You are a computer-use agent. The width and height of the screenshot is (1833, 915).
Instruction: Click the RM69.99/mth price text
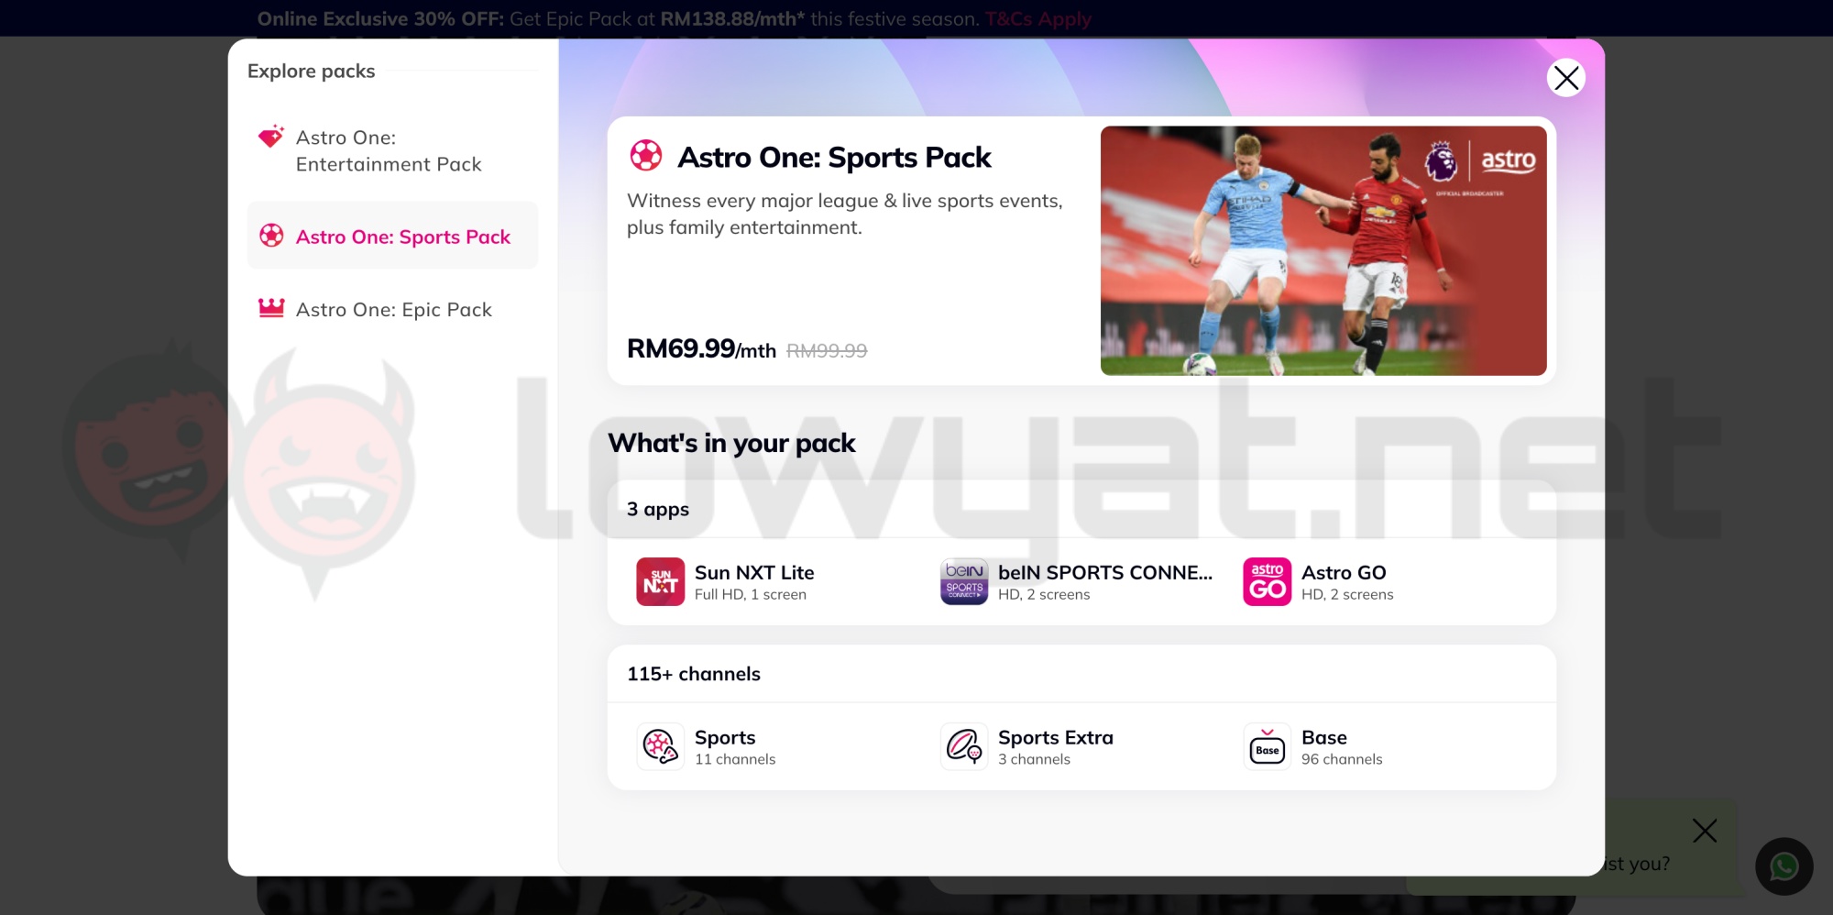(x=700, y=348)
